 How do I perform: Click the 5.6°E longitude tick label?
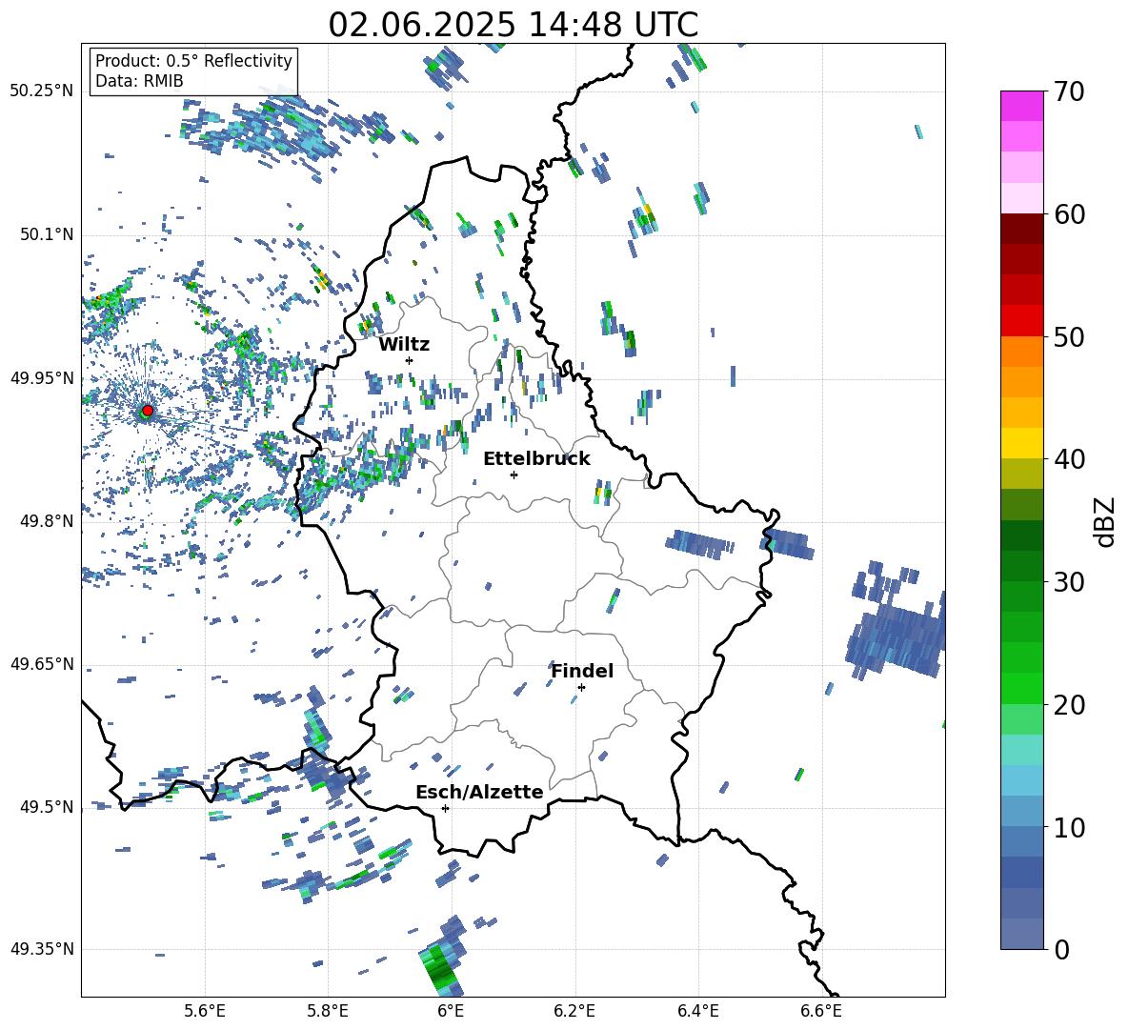(x=204, y=1012)
